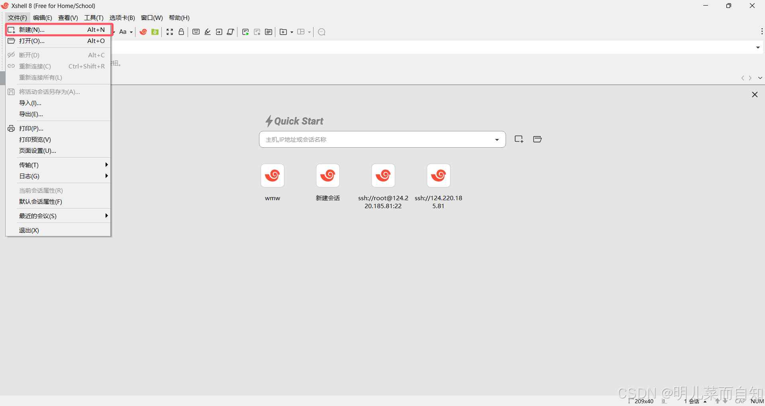Click the red Xshell swirl toolbar icon
This screenshot has height=406, width=765.
143,32
